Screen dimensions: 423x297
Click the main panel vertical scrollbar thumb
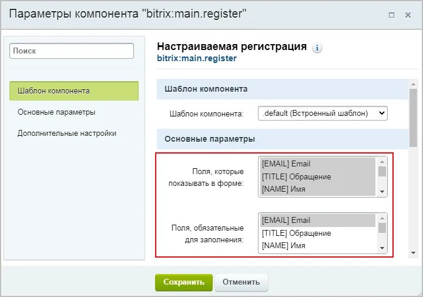413,118
